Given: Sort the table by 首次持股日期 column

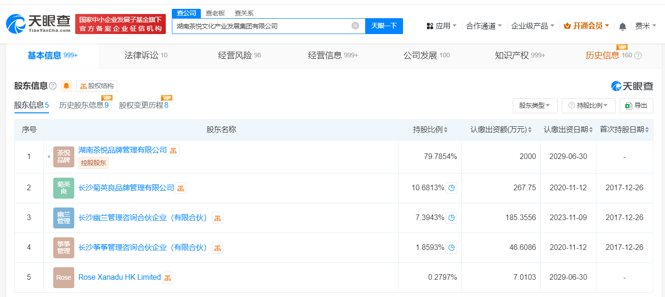Looking at the screenshot, I should click(624, 129).
